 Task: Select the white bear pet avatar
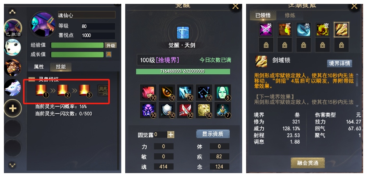tap(12, 47)
